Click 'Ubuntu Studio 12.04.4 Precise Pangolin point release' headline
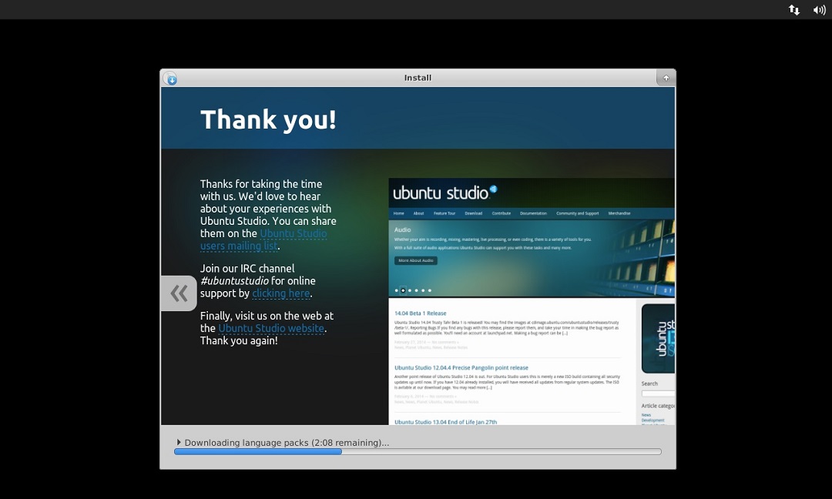This screenshot has width=832, height=499. 461,367
